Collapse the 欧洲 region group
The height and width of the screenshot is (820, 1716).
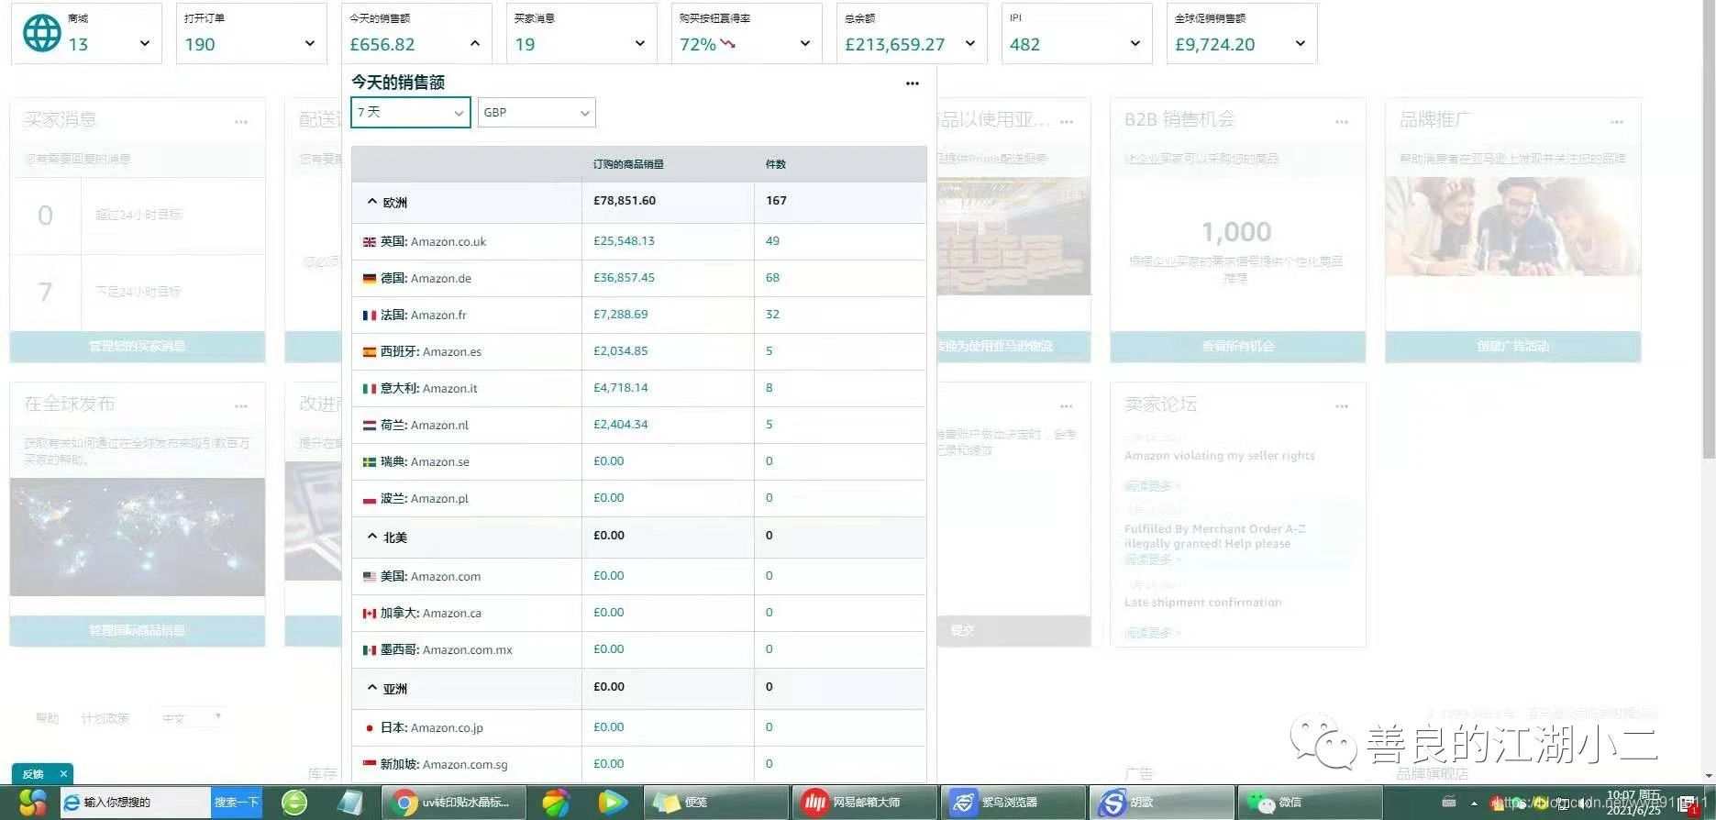[371, 201]
